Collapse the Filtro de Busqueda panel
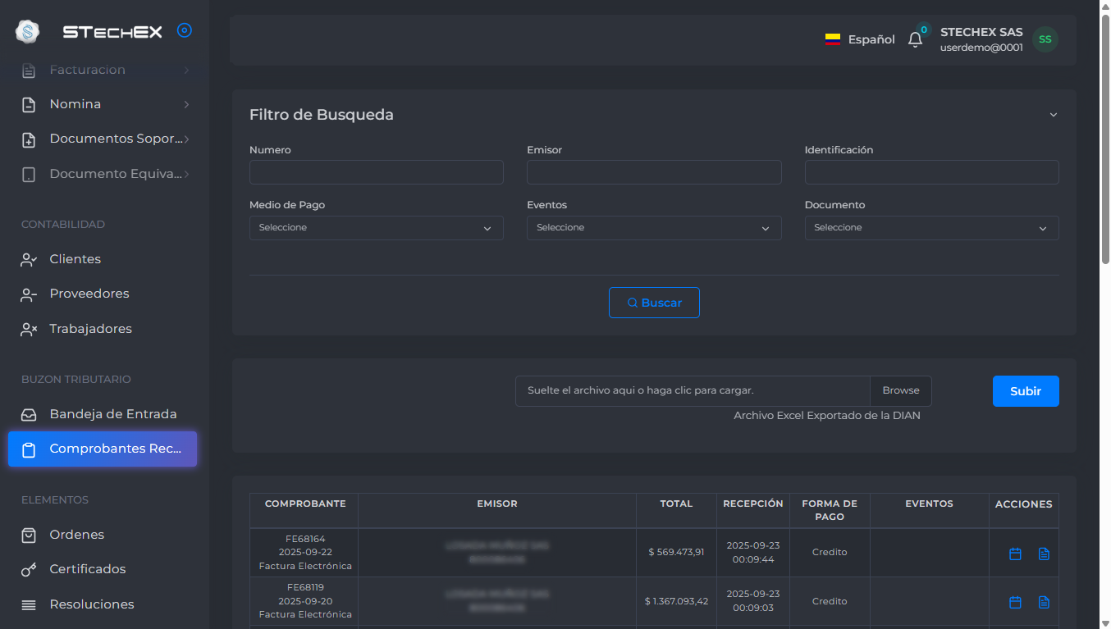This screenshot has height=629, width=1111. click(1054, 115)
